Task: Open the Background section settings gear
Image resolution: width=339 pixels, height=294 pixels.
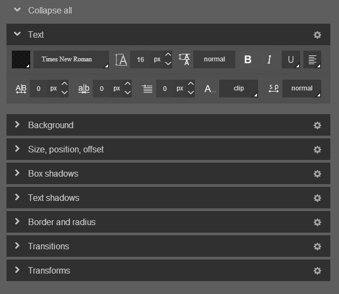Action: pos(317,125)
